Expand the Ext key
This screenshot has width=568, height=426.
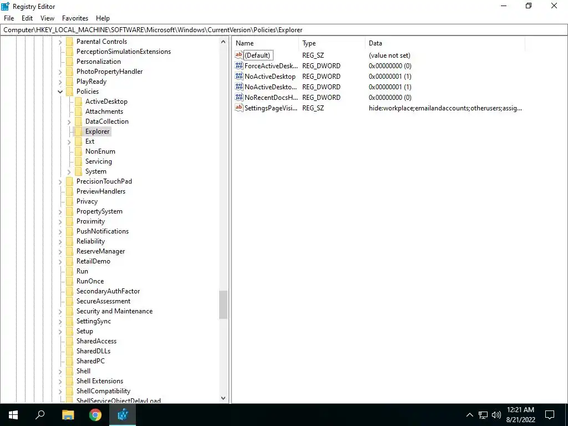69,141
